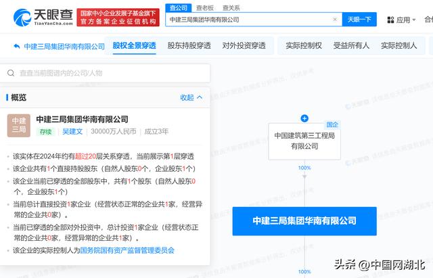This screenshot has width=433, height=278.
Task: Click the 100% label above main node
Action: tap(304, 168)
